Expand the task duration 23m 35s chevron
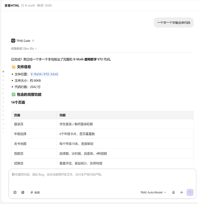This screenshot has height=204, width=198. pos(36,49)
